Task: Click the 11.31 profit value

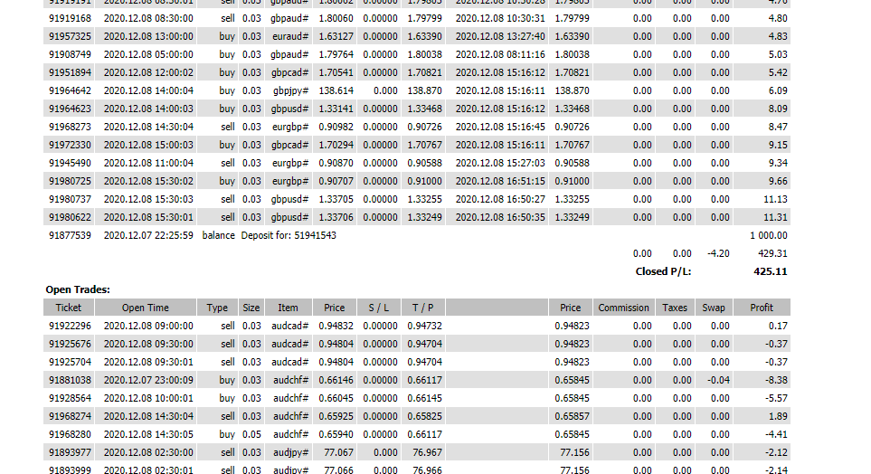Action: pos(775,217)
